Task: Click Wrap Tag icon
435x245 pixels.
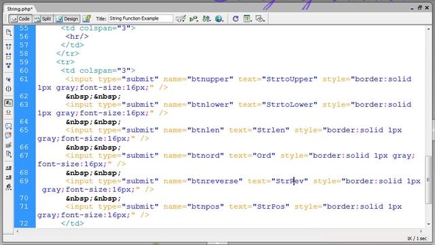Action: [9, 145]
